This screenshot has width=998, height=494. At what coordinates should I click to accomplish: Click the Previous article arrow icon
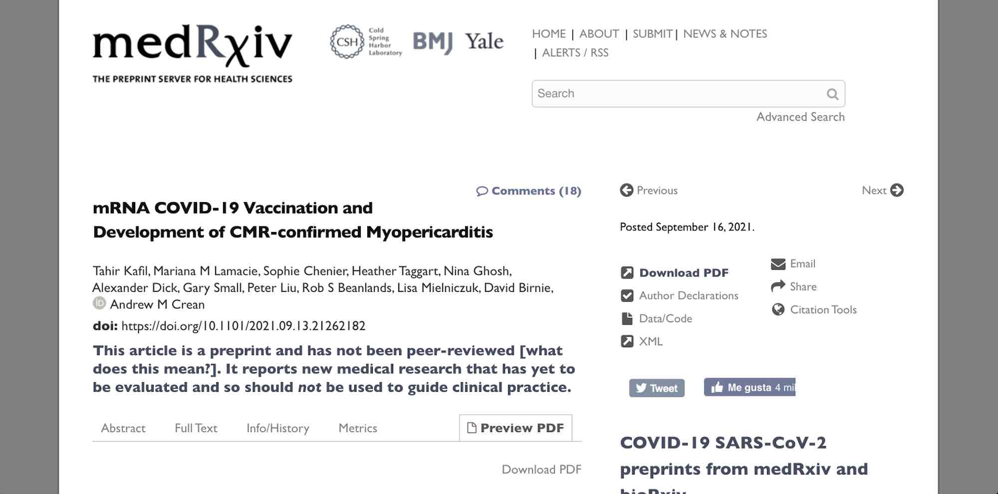point(626,190)
